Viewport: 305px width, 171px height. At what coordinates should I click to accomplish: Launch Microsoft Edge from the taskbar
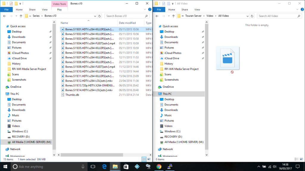tap(104, 167)
